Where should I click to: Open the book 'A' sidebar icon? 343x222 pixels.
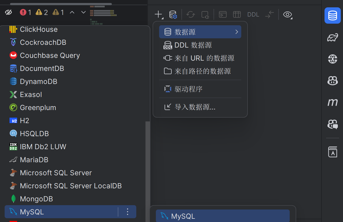pyautogui.click(x=332, y=152)
